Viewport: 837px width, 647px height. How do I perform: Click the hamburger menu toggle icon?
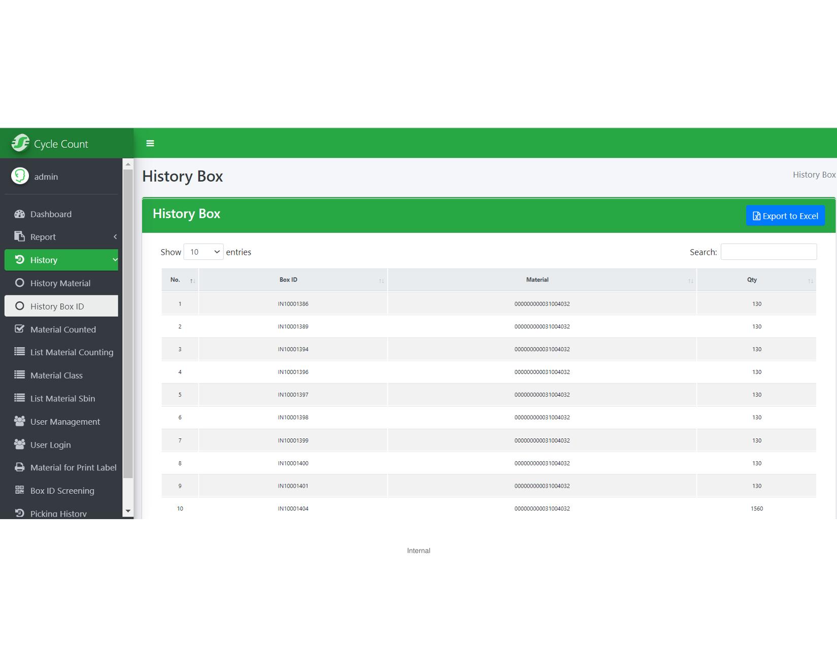(150, 143)
